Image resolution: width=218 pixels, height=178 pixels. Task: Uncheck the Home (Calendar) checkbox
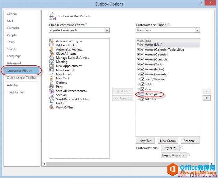tap(142, 55)
